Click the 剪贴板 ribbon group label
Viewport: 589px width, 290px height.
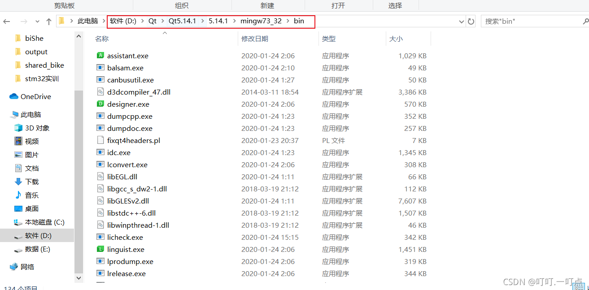[65, 5]
